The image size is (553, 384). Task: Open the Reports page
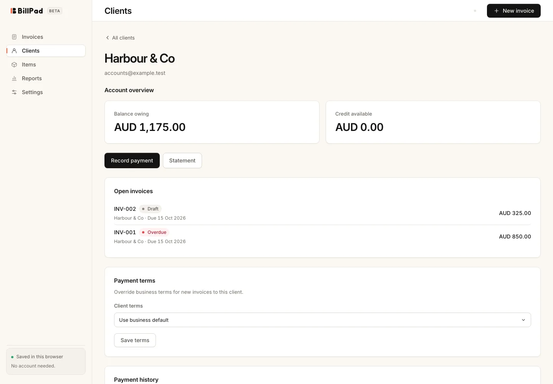46,78
